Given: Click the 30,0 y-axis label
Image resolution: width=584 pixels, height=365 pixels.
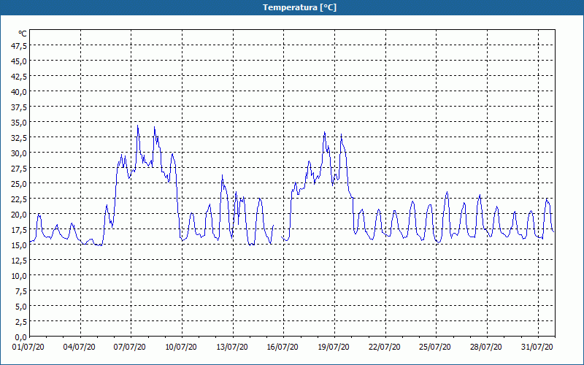Looking at the screenshot, I should click(20, 153).
